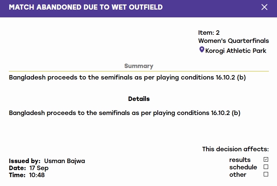Click the schedule label text

point(243,167)
